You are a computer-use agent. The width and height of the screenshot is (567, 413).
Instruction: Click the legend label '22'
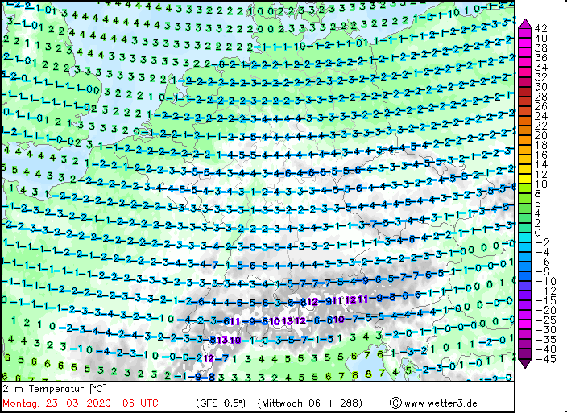pyautogui.click(x=540, y=126)
